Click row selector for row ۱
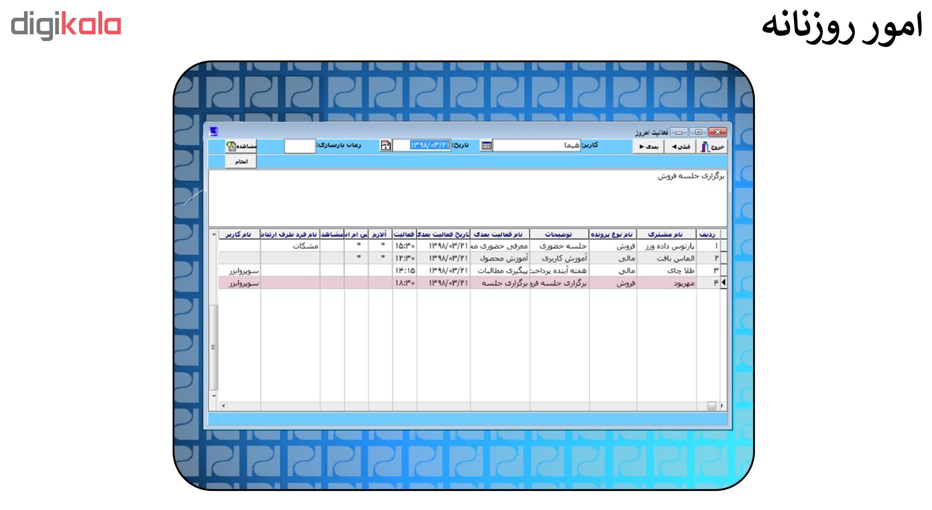Screen dimensions: 932x510 724,246
